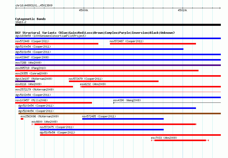Open nsv572475 (Cooper2011) label
The image size is (228, 158).
coord(57,127)
